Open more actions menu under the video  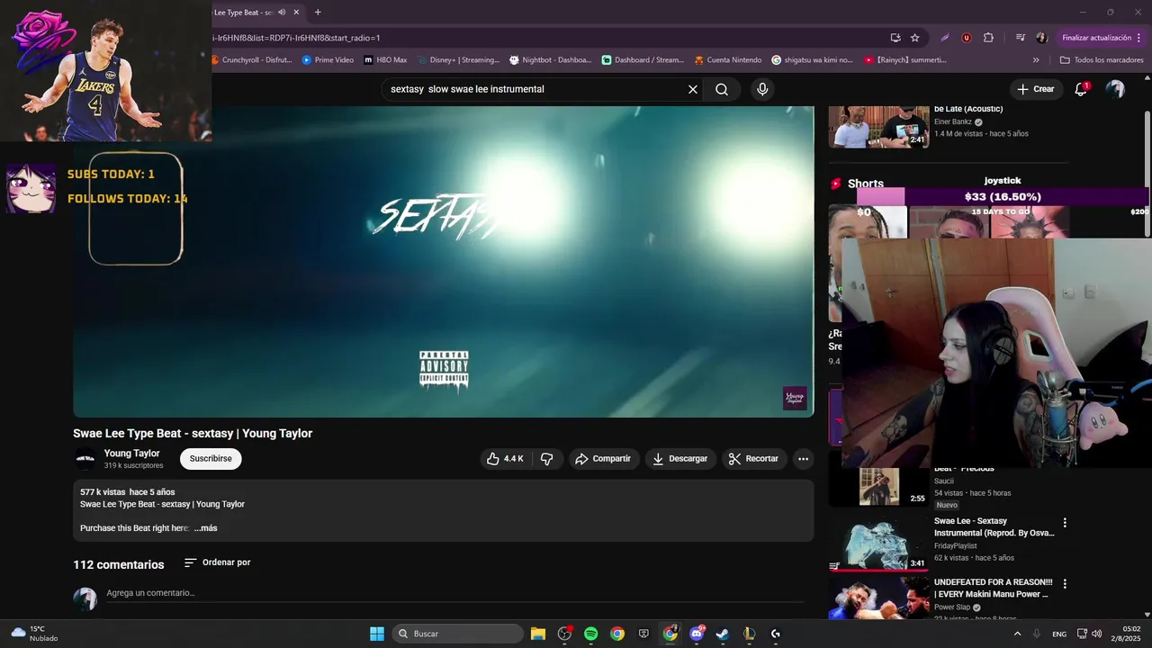(803, 459)
